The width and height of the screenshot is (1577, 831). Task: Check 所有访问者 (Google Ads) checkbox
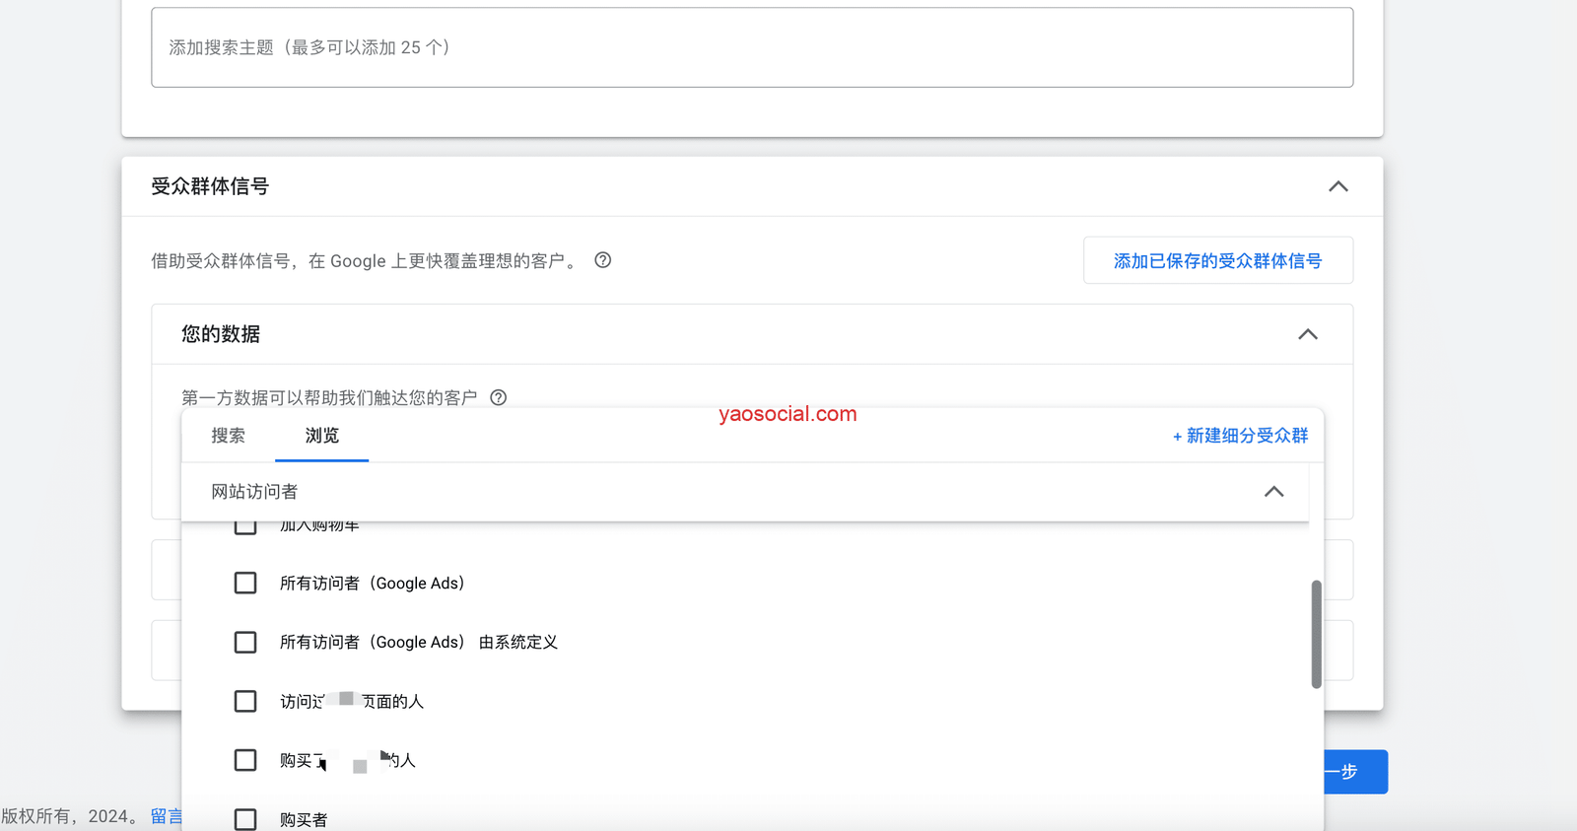pos(245,583)
